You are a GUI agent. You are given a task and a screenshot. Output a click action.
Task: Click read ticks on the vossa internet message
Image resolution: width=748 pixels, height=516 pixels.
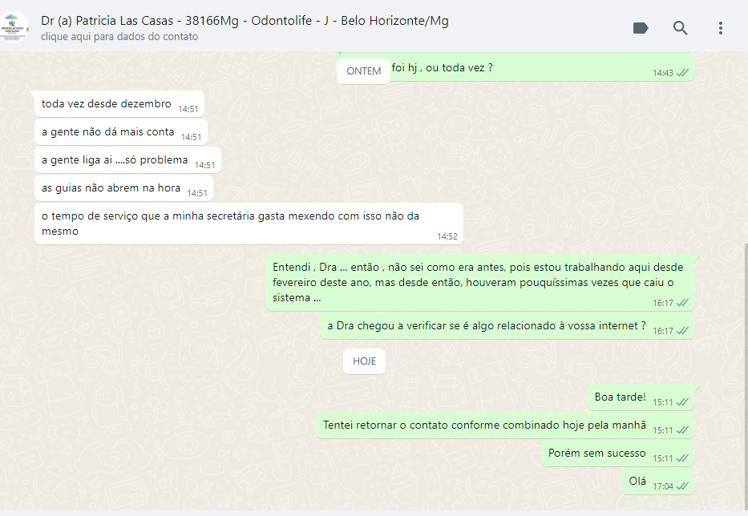[682, 330]
